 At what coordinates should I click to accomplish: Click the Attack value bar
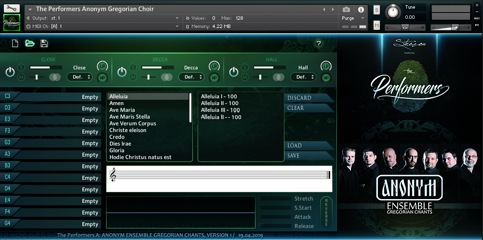pyautogui.click(x=276, y=217)
